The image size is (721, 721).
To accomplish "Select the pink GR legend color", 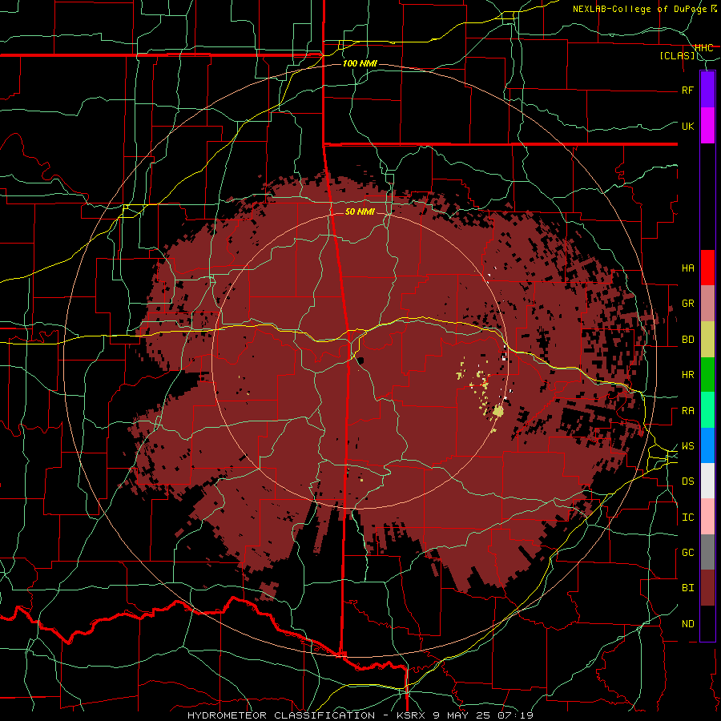I will click(707, 304).
